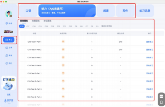Click the 累计作答次数 column header

coord(92,33)
